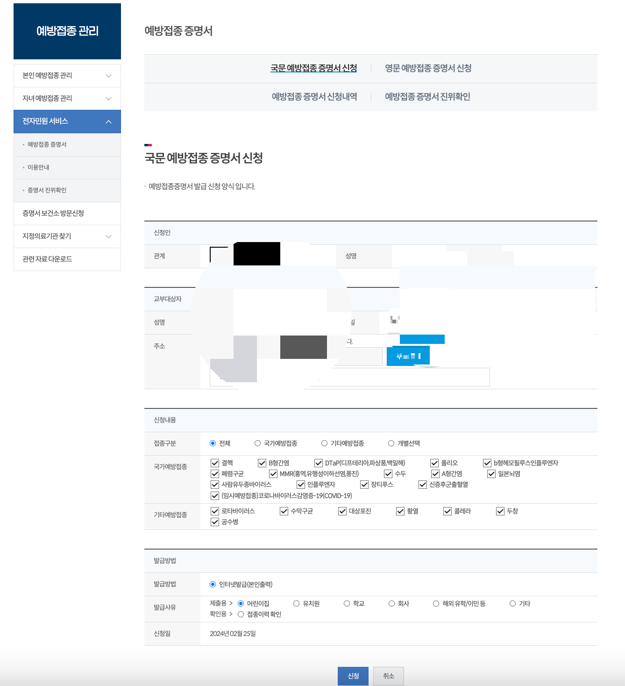Click the 신청 submit button
This screenshot has height=686, width=625.
click(353, 676)
